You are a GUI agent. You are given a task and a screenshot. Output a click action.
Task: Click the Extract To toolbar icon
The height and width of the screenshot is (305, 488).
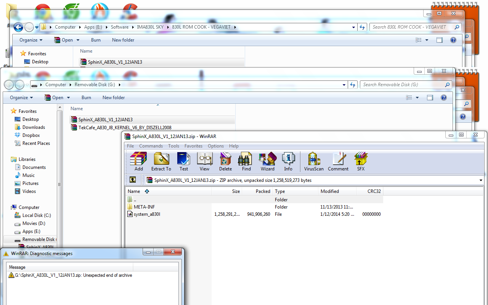161,161
